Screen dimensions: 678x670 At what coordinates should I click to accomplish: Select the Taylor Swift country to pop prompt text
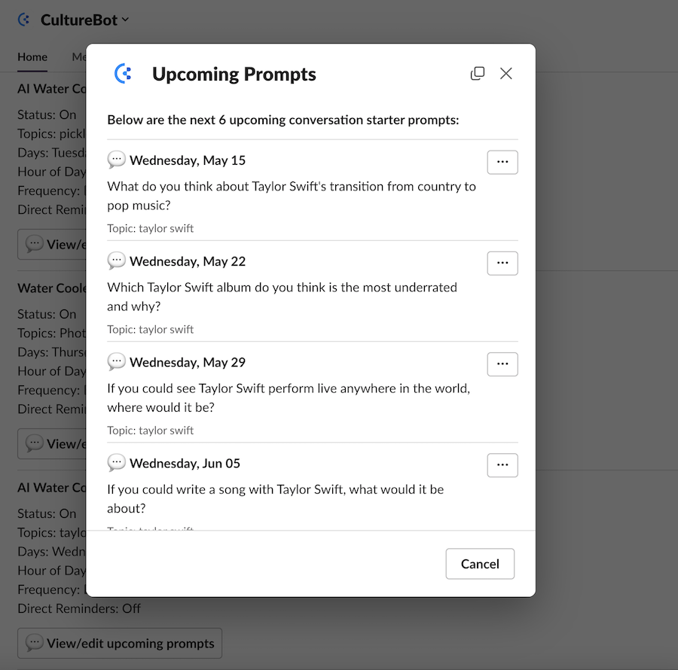(x=292, y=196)
